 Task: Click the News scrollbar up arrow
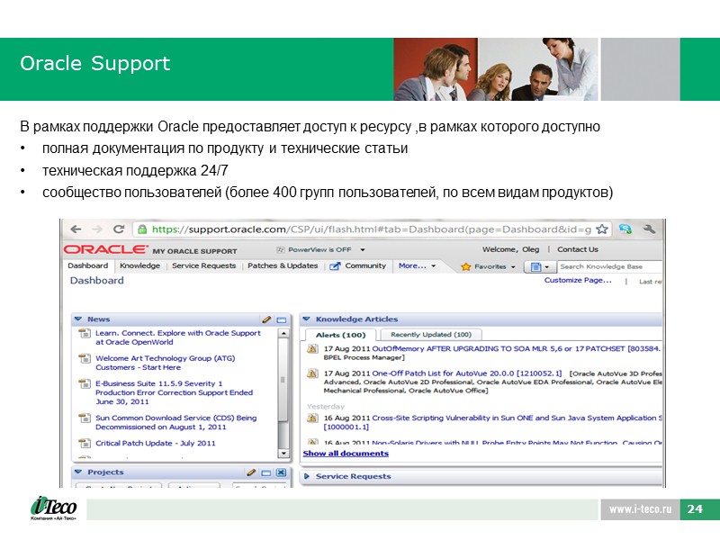[283, 334]
